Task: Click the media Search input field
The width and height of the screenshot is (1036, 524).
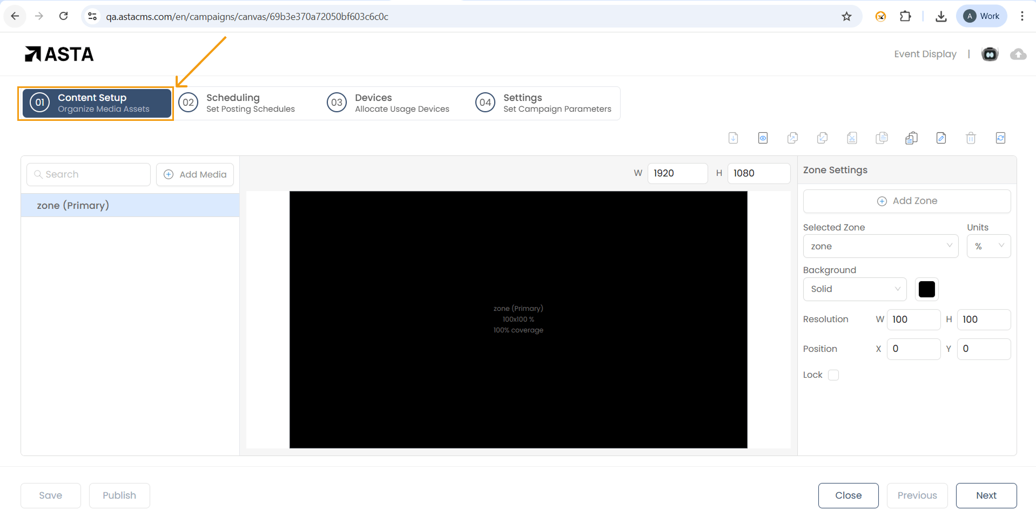Action: pyautogui.click(x=89, y=174)
